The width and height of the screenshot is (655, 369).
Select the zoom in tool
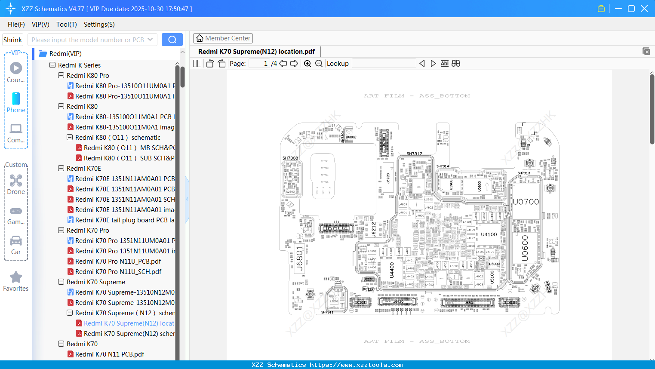308,63
